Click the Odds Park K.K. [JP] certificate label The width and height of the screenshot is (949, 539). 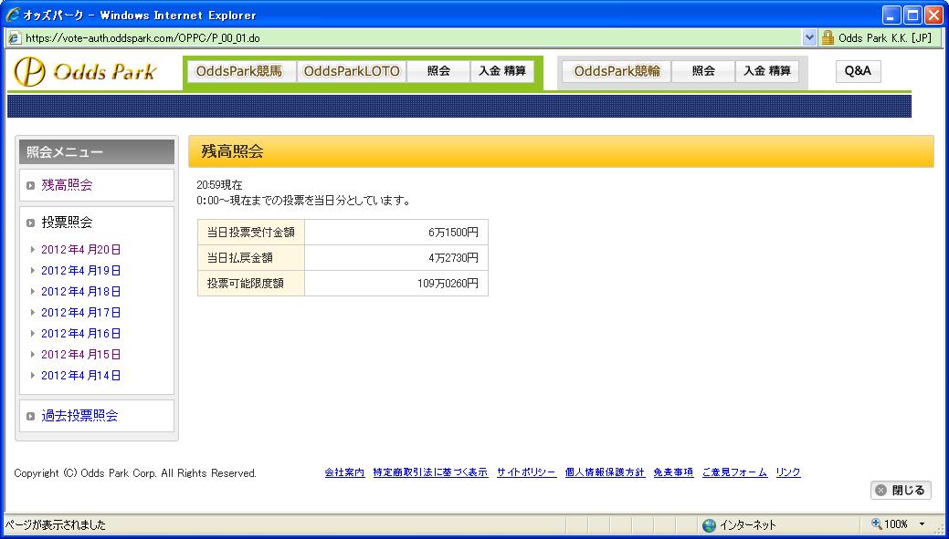[884, 38]
